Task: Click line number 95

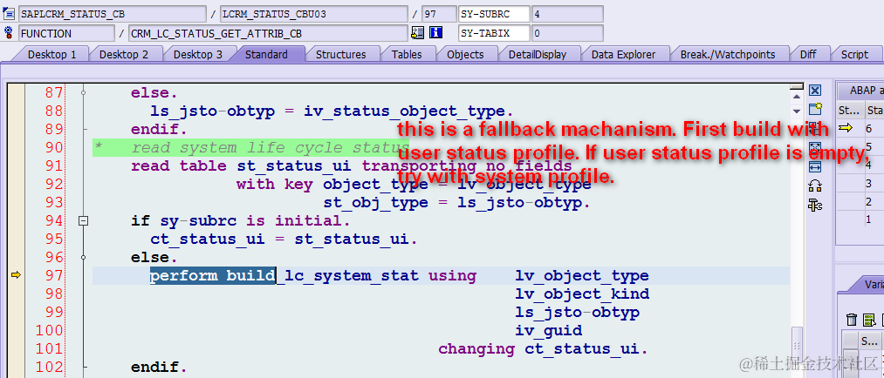Action: [x=53, y=239]
